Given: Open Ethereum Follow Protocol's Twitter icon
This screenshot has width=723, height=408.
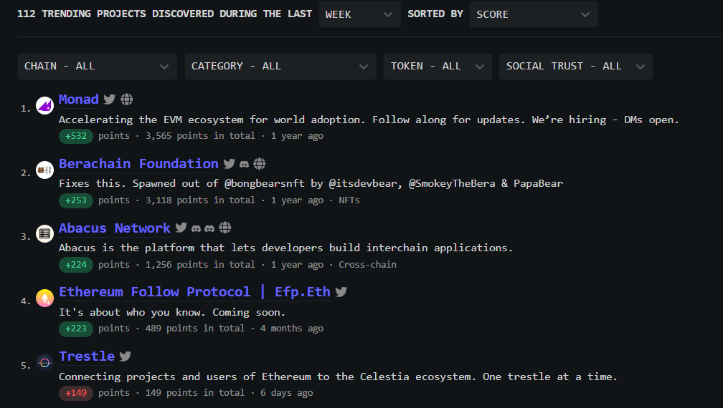Looking at the screenshot, I should pos(341,292).
